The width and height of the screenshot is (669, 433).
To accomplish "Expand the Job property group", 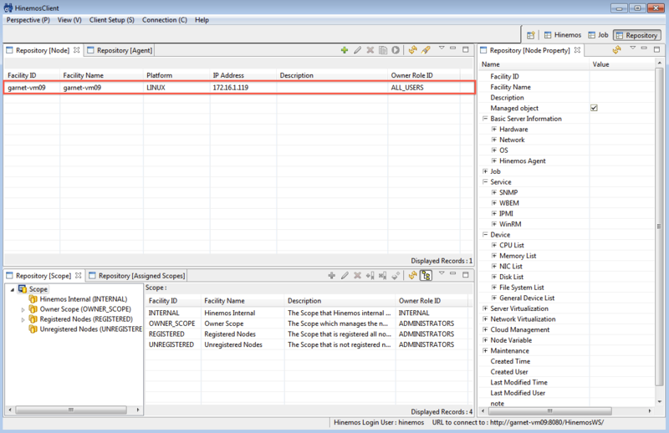I will click(485, 171).
